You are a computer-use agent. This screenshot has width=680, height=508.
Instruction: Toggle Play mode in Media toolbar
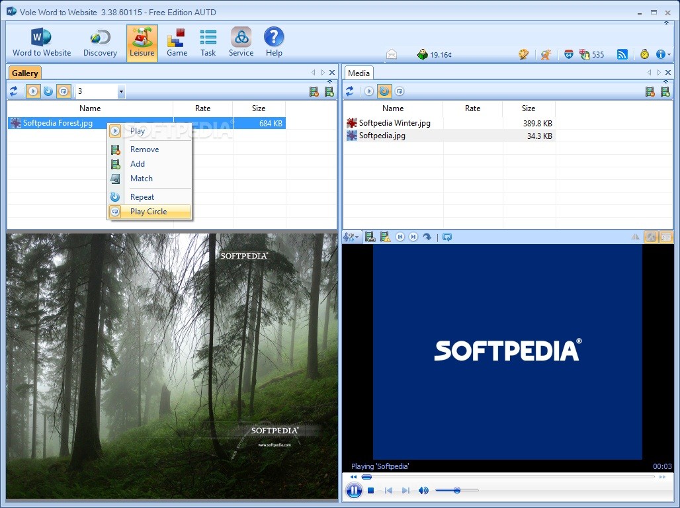[x=368, y=91]
